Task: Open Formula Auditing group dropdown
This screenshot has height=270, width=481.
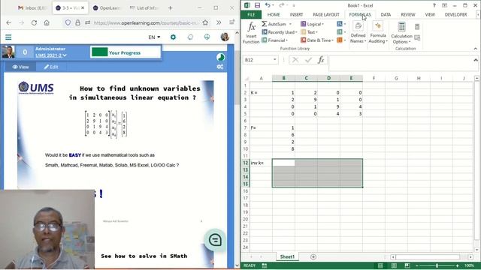Action: [378, 32]
